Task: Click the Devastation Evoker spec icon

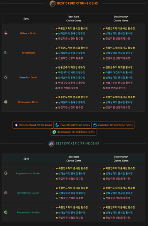Action: 6,193
